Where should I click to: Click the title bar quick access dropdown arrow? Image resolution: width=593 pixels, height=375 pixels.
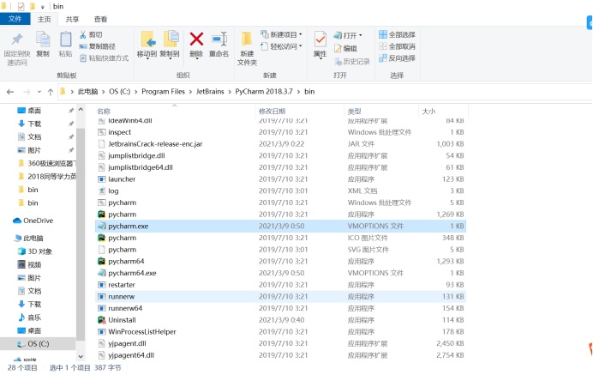click(x=42, y=7)
